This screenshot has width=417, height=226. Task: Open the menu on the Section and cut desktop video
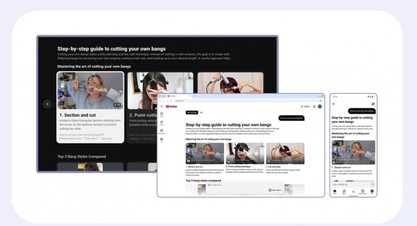[x=221, y=161]
